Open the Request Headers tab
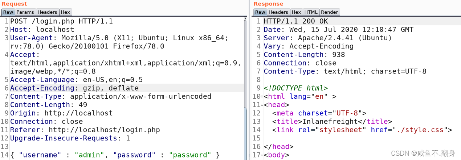 click(x=47, y=12)
